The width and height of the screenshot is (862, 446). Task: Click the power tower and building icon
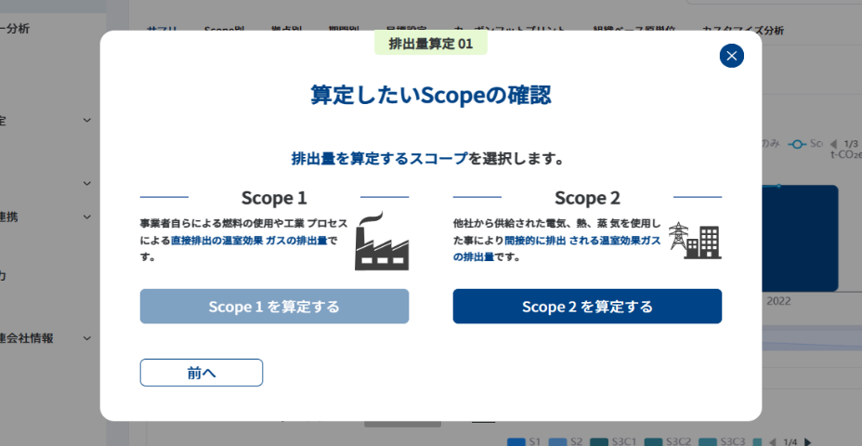coord(695,241)
